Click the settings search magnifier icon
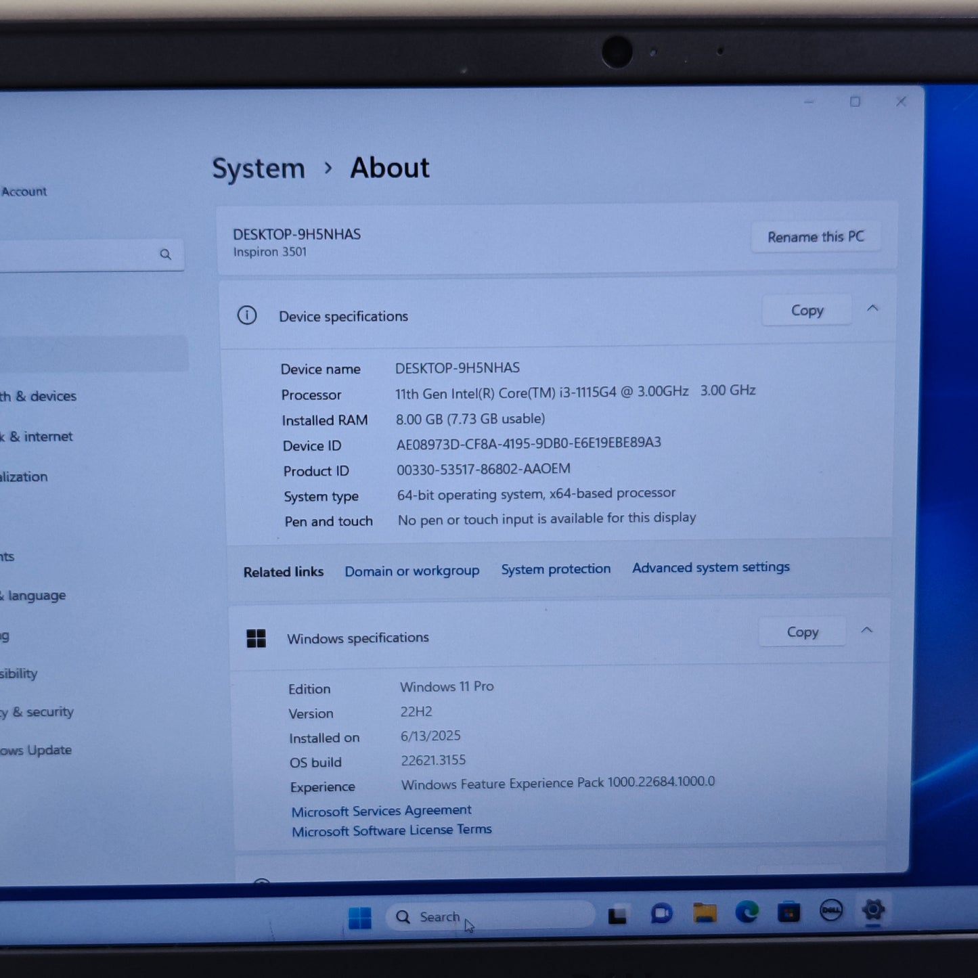 (165, 254)
